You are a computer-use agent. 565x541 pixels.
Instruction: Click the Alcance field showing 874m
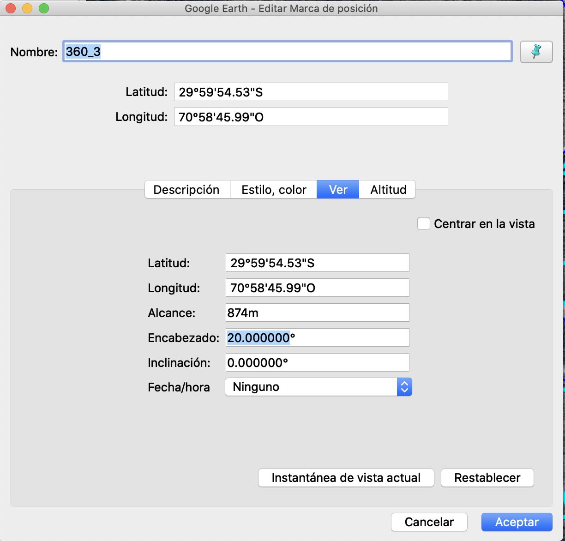point(317,313)
